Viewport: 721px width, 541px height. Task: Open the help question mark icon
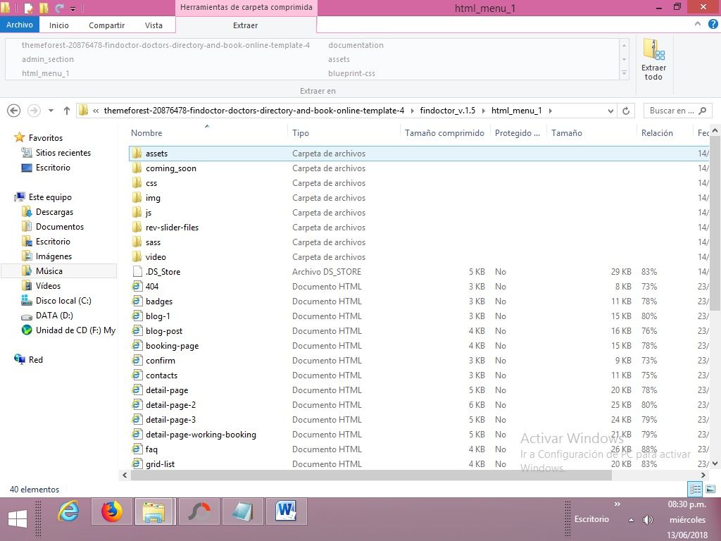point(713,25)
